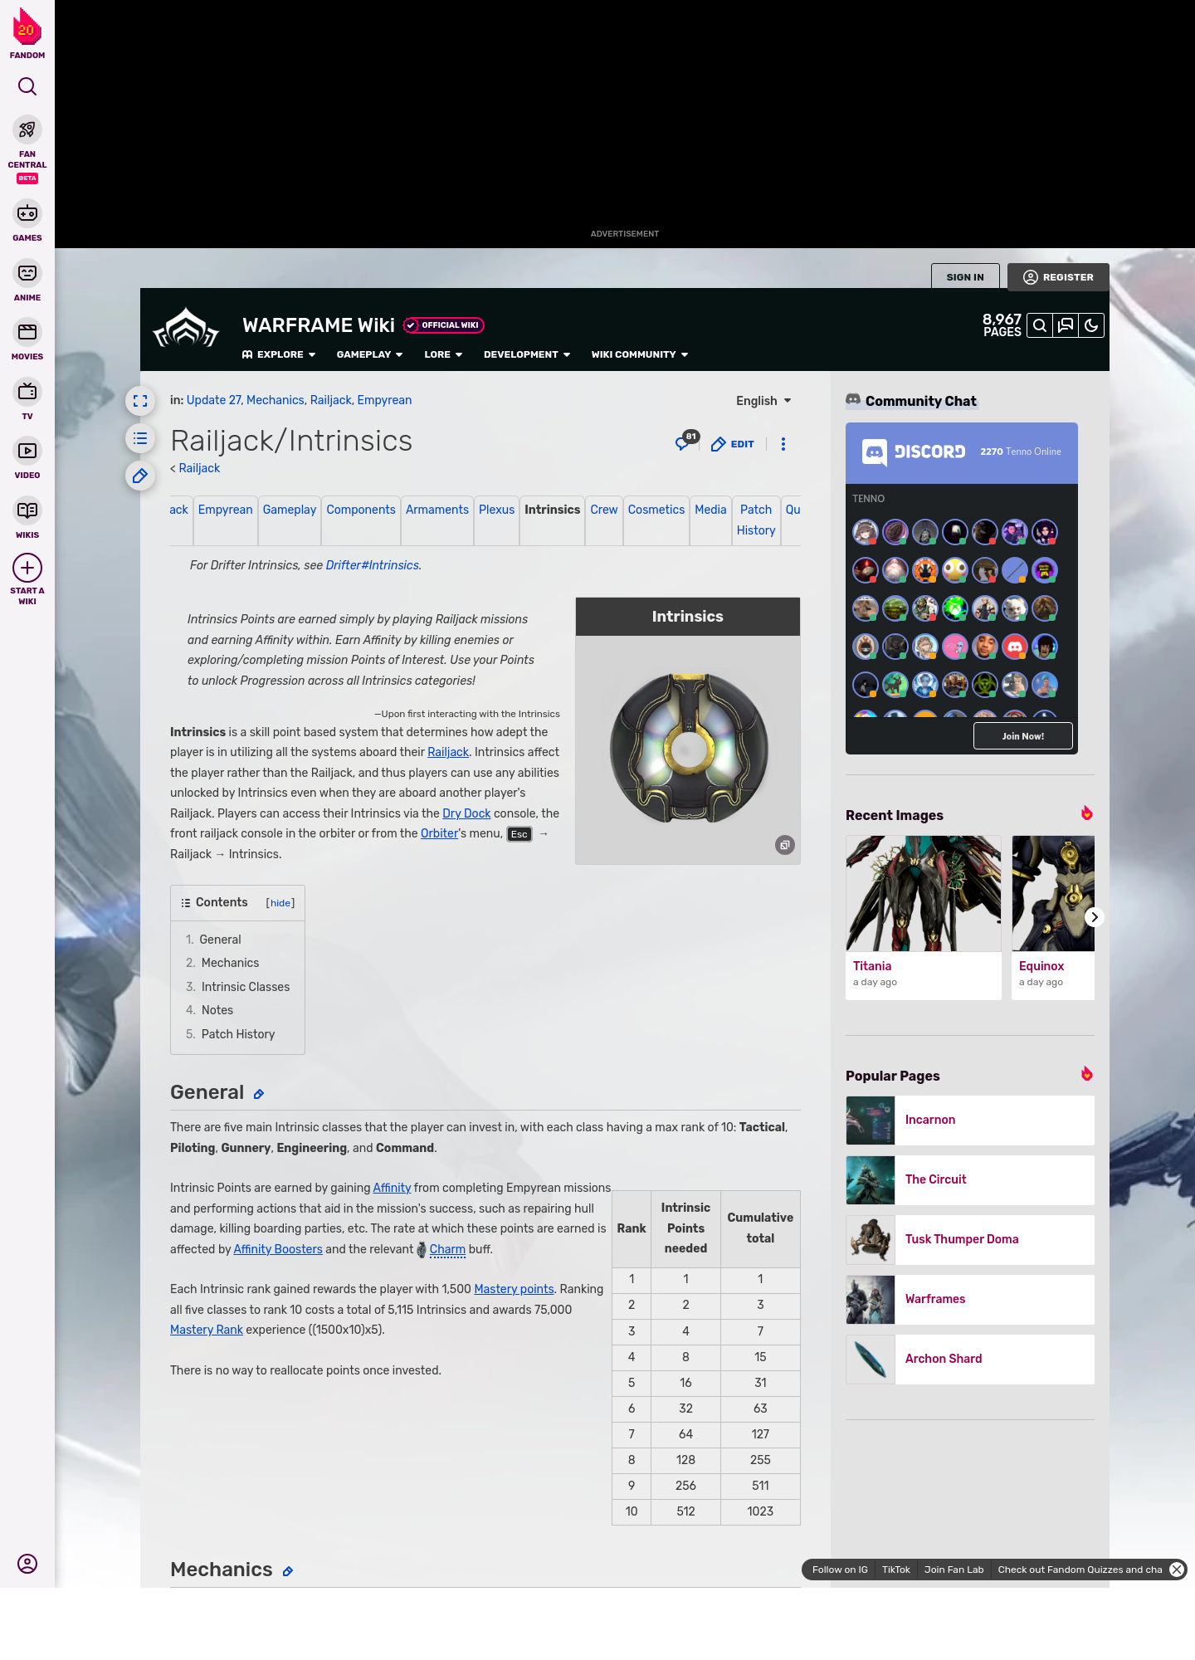Open the English language dropdown
This screenshot has height=1660, width=1195.
coord(763,401)
